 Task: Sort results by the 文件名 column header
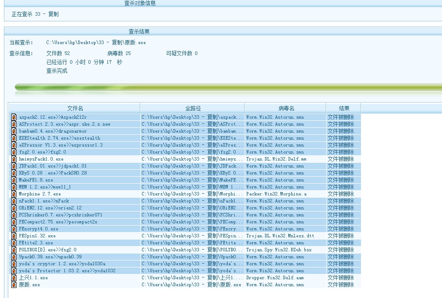tap(75, 108)
